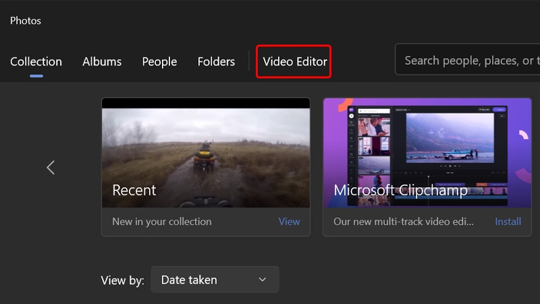Image resolution: width=540 pixels, height=304 pixels.
Task: Click View link on the Recent card
Action: [290, 222]
